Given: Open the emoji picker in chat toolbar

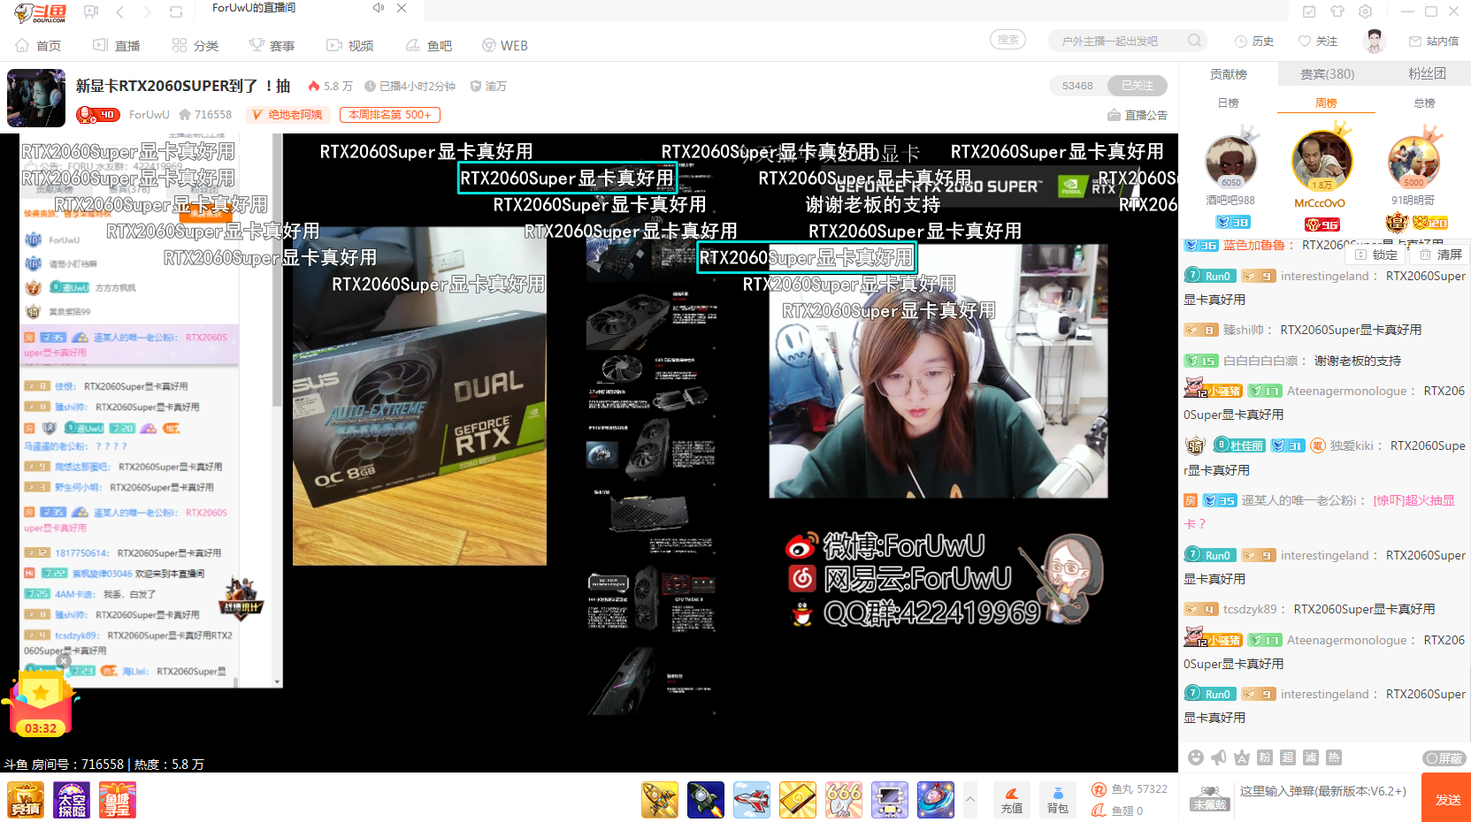Looking at the screenshot, I should pos(1196,757).
